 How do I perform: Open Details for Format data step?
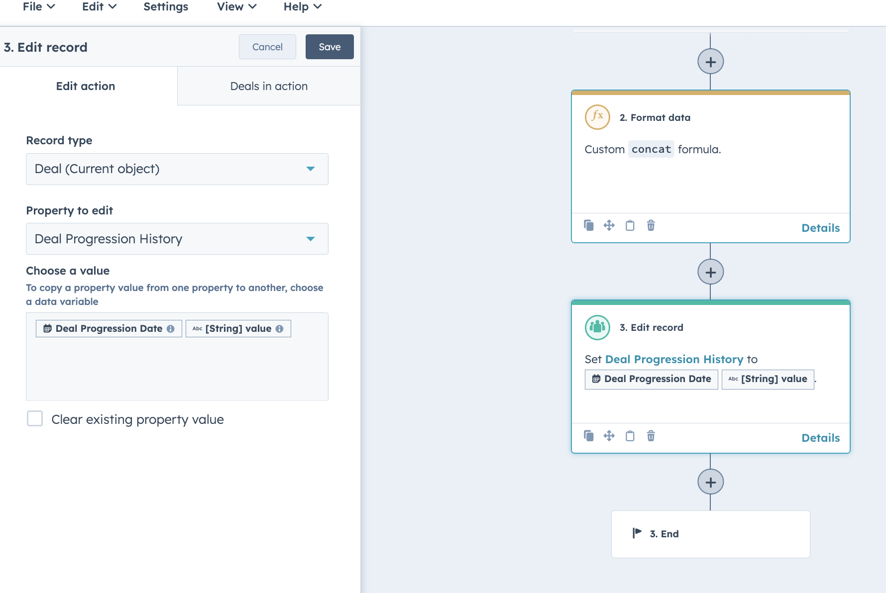click(820, 228)
